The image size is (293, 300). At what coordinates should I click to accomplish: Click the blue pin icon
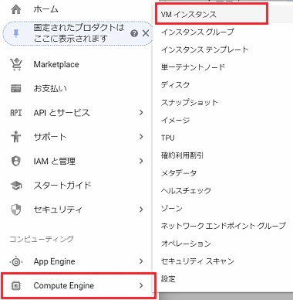(16, 33)
